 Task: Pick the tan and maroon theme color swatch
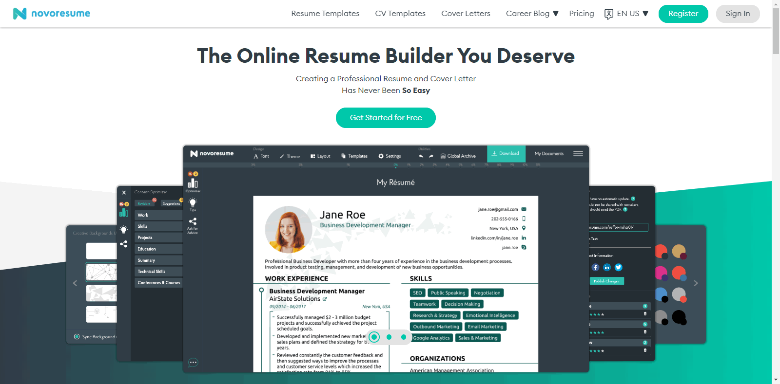[x=680, y=252]
